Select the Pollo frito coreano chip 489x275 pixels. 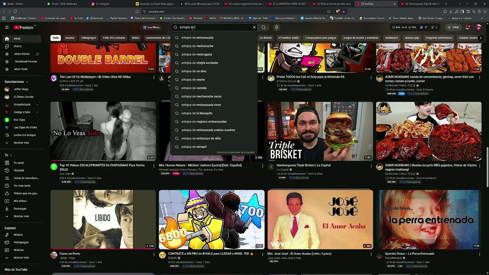(114, 38)
